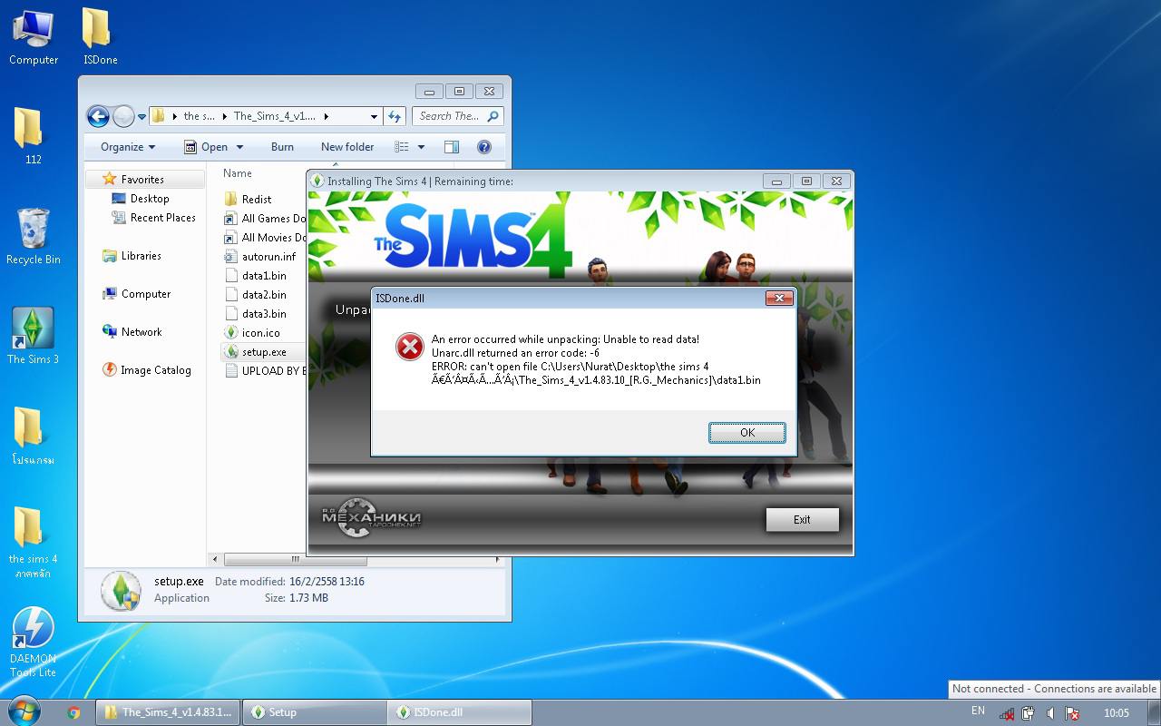Select Libraries in navigation pane
1161x726 pixels.
132,256
